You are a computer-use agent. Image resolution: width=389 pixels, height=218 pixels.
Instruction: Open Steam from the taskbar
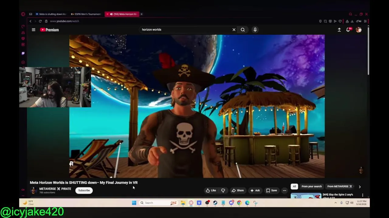pos(215,203)
